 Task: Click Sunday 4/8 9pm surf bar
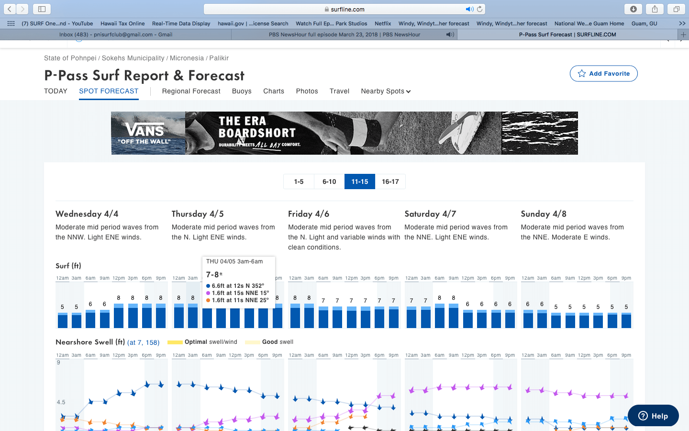[x=626, y=320]
